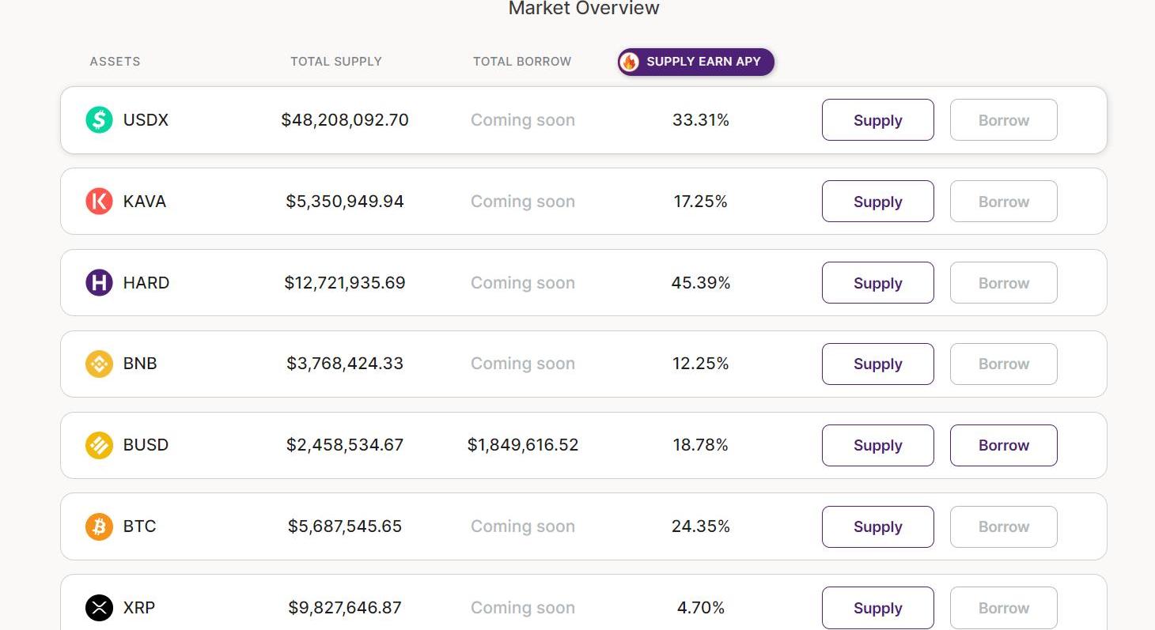Supply KAVA using its Supply button
The height and width of the screenshot is (630, 1155).
877,202
